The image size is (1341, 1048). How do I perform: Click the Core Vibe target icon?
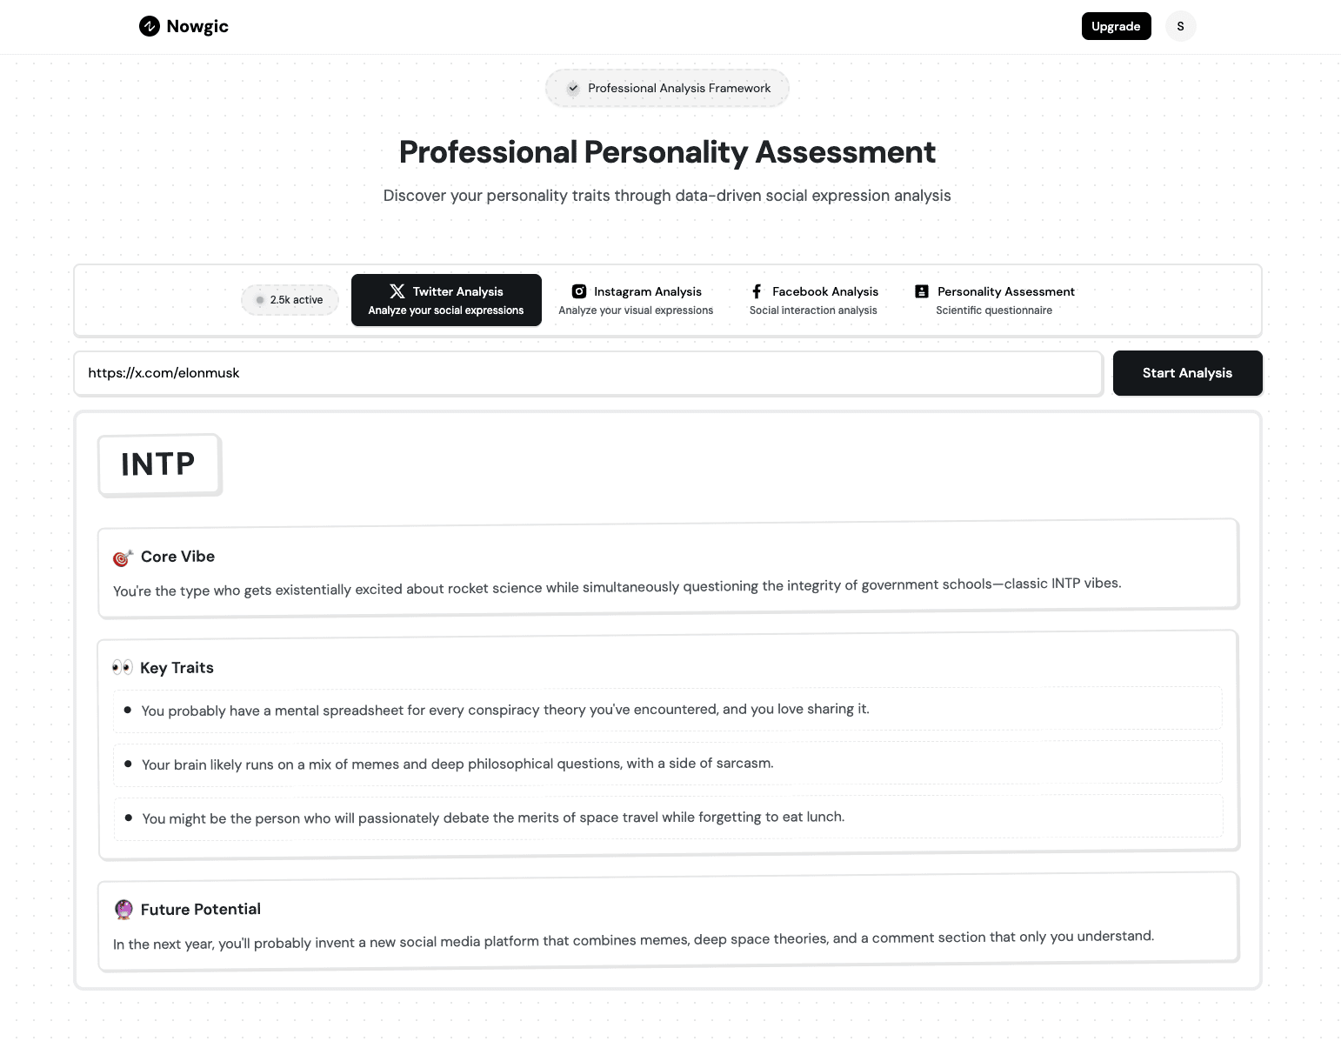(x=123, y=557)
